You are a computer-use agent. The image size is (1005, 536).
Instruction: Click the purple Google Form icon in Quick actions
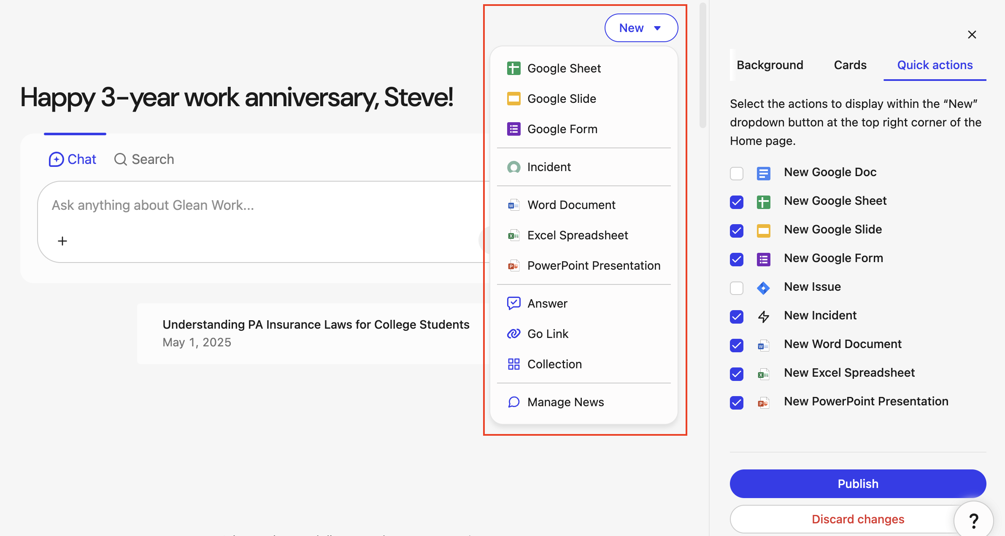click(x=763, y=259)
